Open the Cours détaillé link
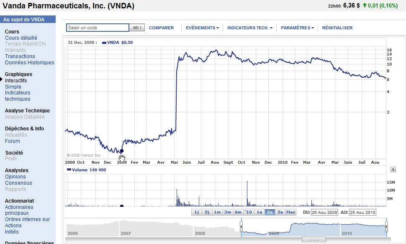406x244 pixels. pyautogui.click(x=21, y=38)
